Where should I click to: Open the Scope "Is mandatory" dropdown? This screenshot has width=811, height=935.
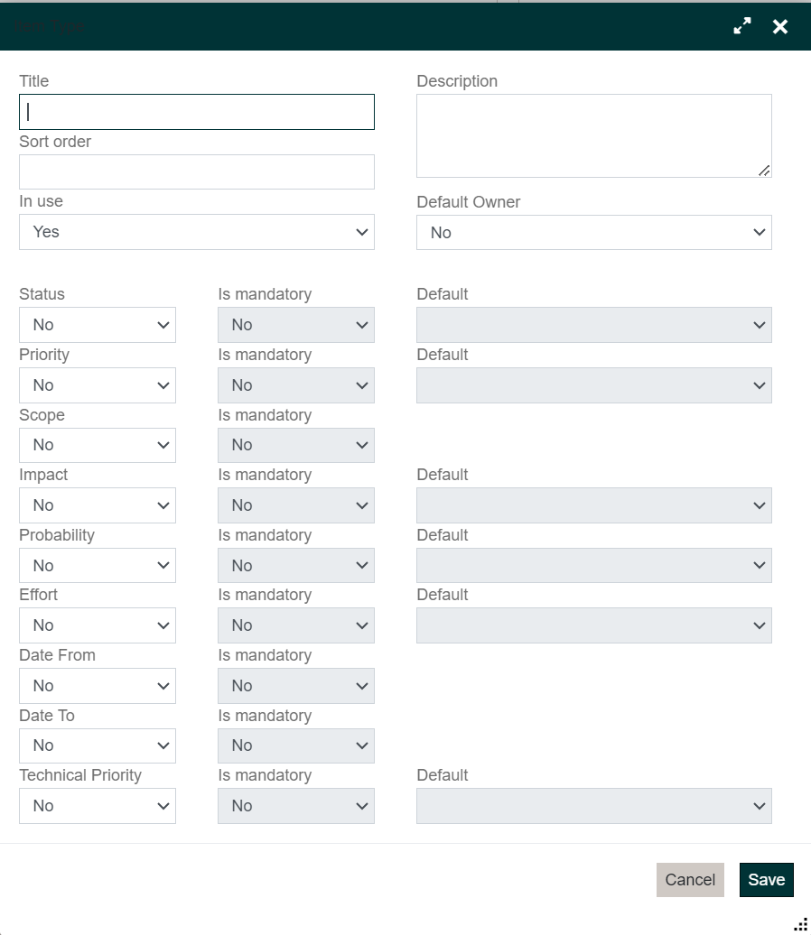[x=295, y=445]
